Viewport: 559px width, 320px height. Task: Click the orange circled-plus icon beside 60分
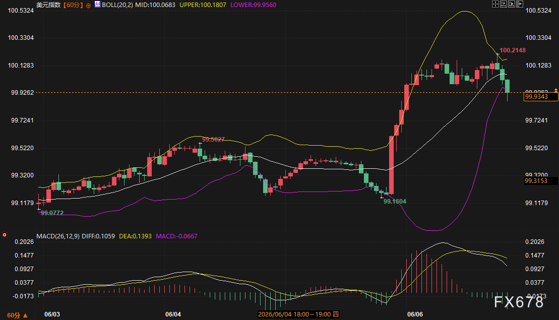tap(88, 6)
